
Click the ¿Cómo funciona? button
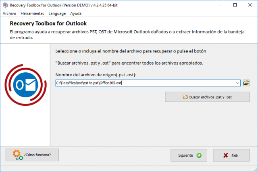32,155
